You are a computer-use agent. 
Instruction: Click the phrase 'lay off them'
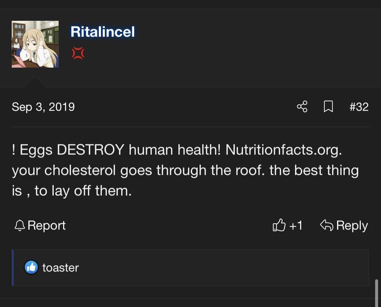[x=91, y=191]
